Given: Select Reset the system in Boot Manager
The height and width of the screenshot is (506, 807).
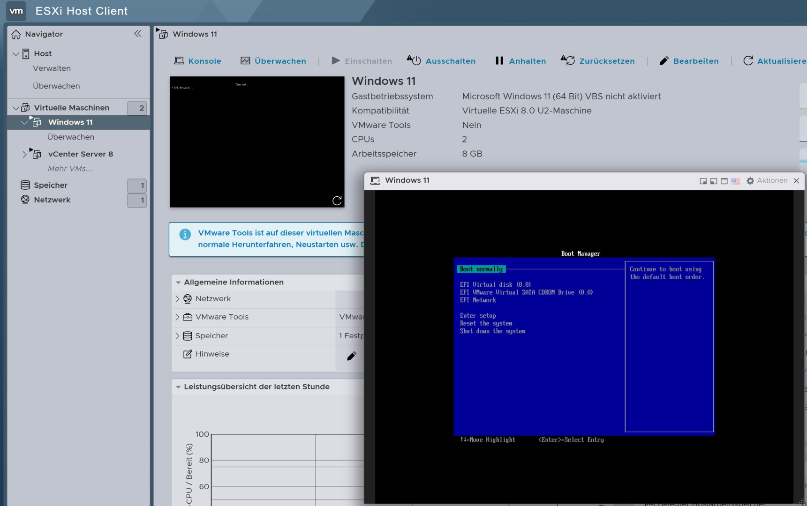Looking at the screenshot, I should (486, 324).
